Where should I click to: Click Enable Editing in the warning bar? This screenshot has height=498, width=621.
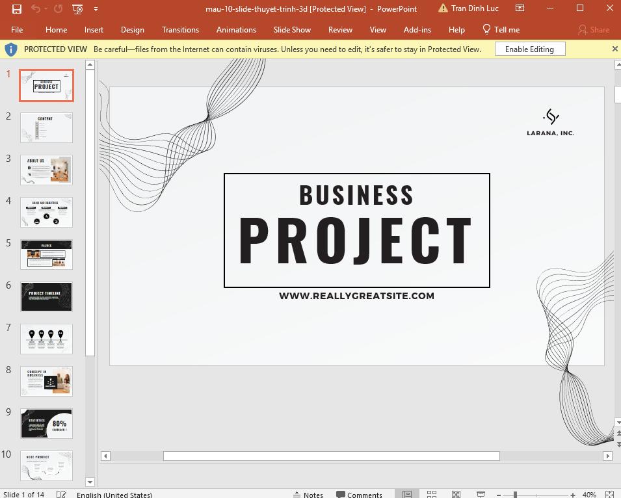pyautogui.click(x=530, y=49)
